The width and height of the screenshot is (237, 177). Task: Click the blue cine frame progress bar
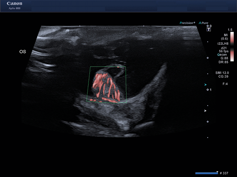[x=206, y=173]
